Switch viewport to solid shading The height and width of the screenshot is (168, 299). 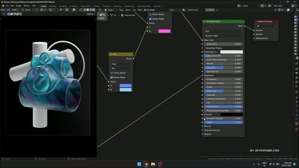click(x=88, y=10)
